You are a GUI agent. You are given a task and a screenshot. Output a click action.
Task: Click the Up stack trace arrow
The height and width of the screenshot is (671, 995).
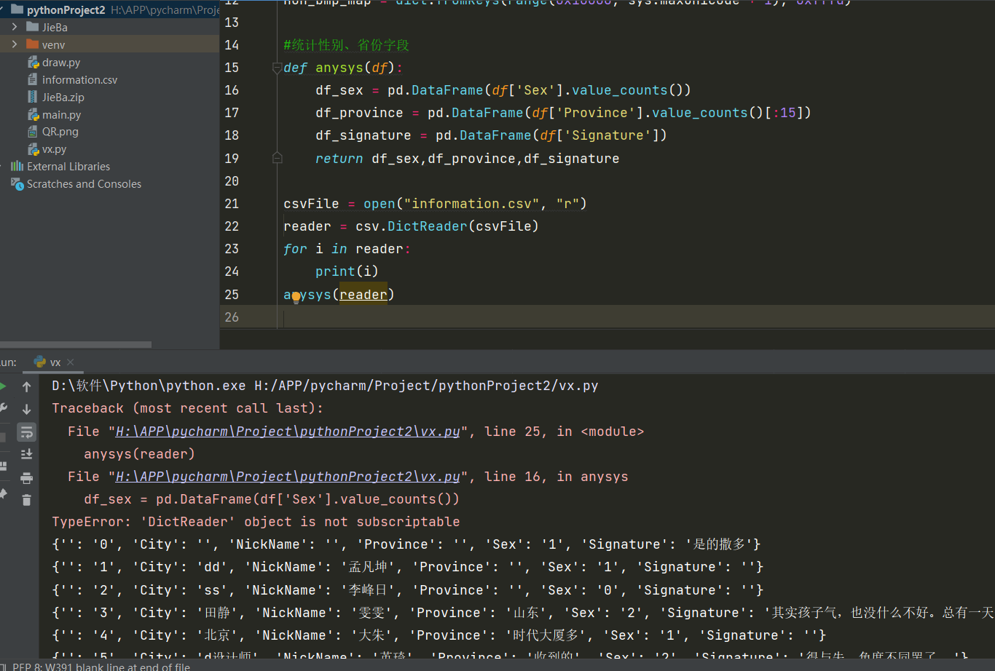pos(27,386)
